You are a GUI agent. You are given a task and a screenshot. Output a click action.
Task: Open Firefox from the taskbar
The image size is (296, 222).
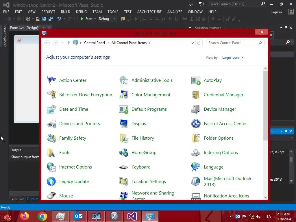pyautogui.click(x=25, y=216)
